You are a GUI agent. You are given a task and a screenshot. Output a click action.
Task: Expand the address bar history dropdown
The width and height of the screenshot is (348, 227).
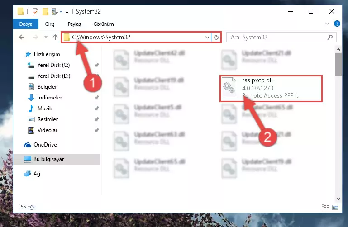[x=207, y=37]
